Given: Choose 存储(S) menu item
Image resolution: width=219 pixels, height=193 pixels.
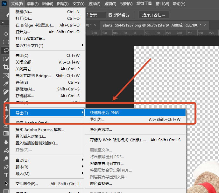Looking at the screenshot, I should pyautogui.click(x=47, y=82).
